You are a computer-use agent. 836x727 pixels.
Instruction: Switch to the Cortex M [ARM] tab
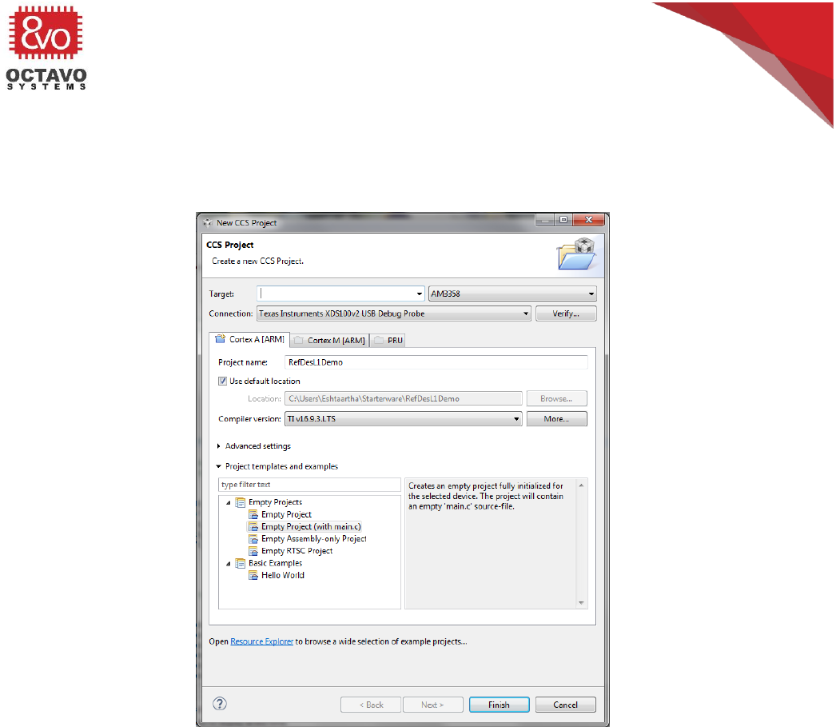coord(329,340)
